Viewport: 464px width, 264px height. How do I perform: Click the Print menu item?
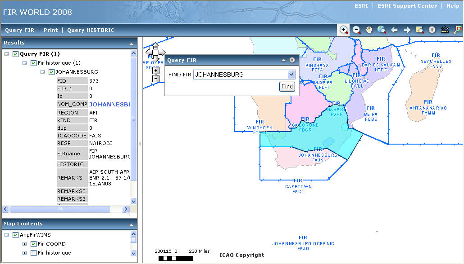[x=50, y=30]
